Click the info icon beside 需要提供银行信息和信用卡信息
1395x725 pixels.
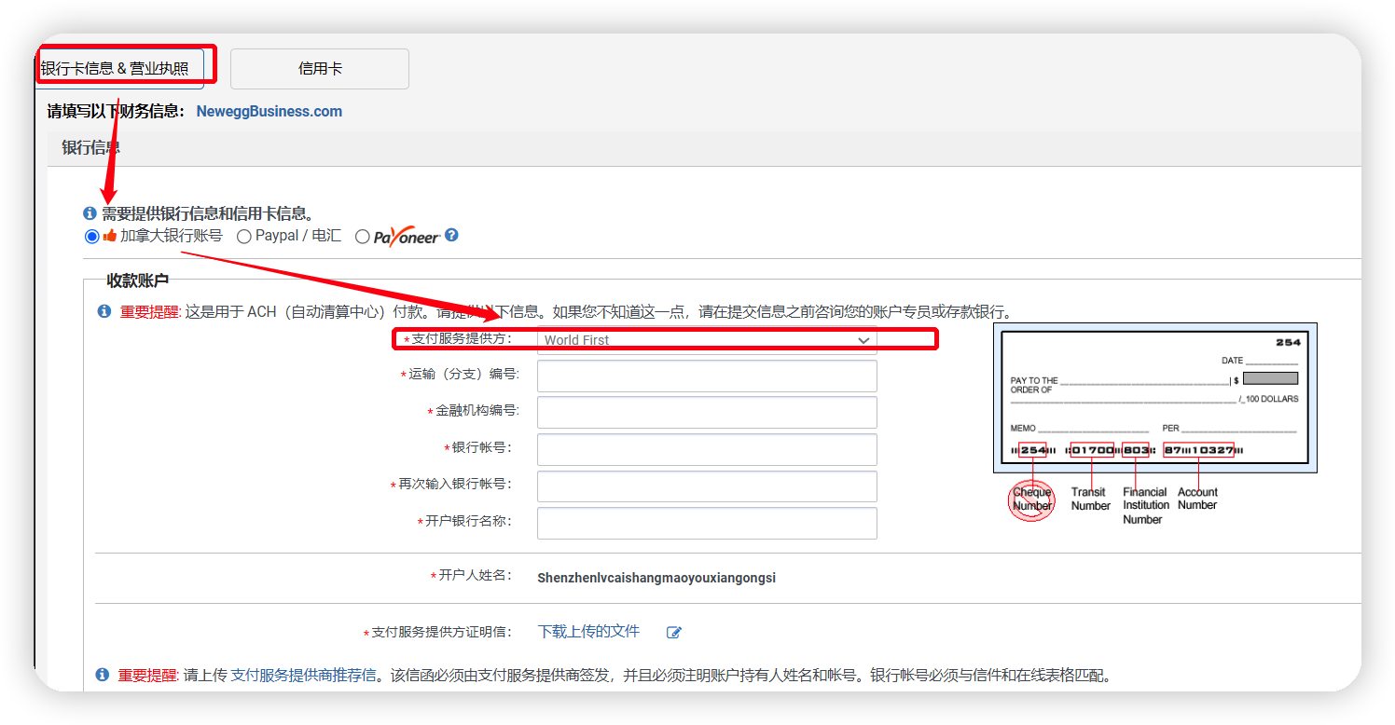pos(89,212)
